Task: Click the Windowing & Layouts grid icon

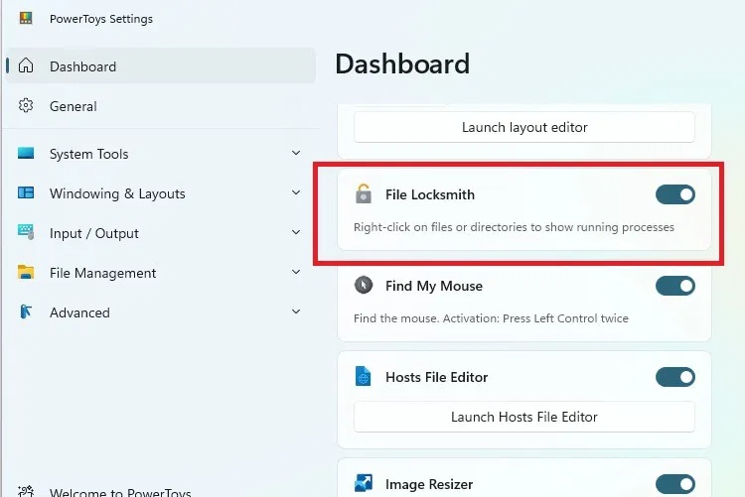Action: click(26, 192)
